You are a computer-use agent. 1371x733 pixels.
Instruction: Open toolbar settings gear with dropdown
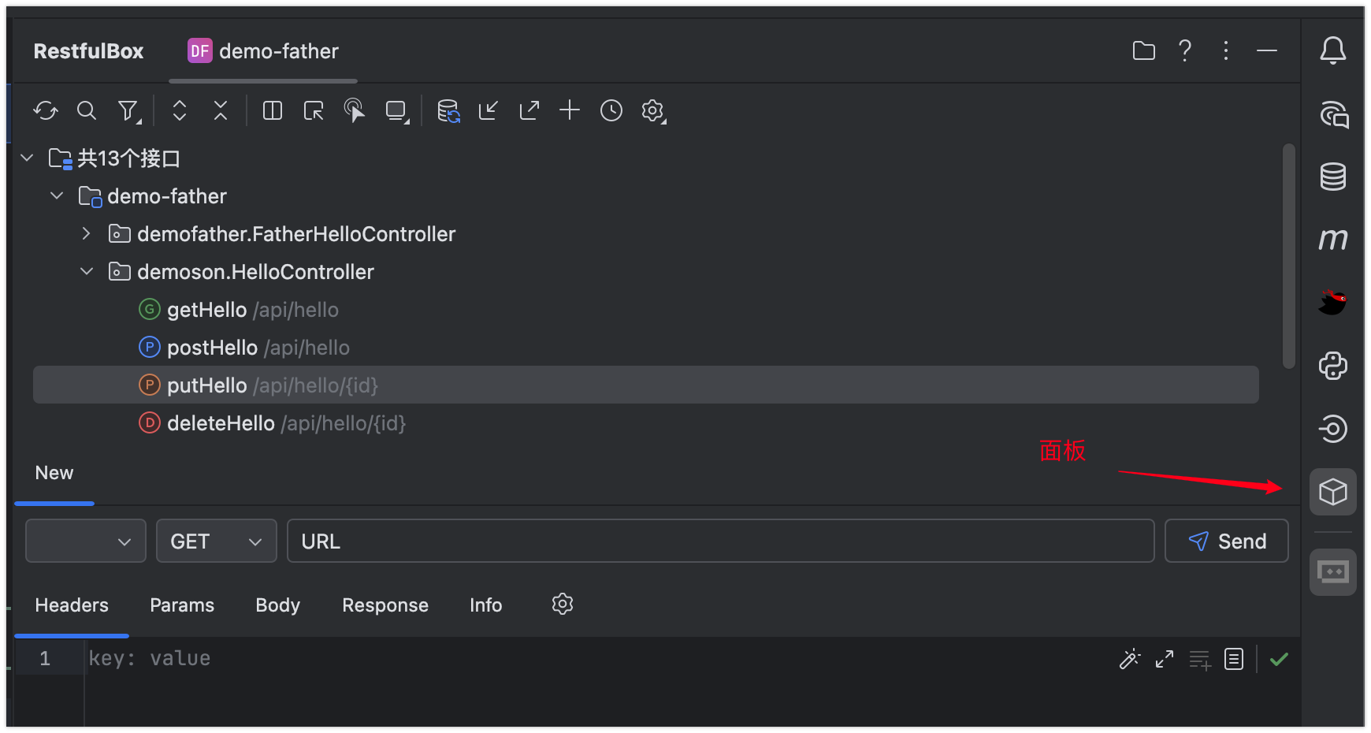(653, 111)
